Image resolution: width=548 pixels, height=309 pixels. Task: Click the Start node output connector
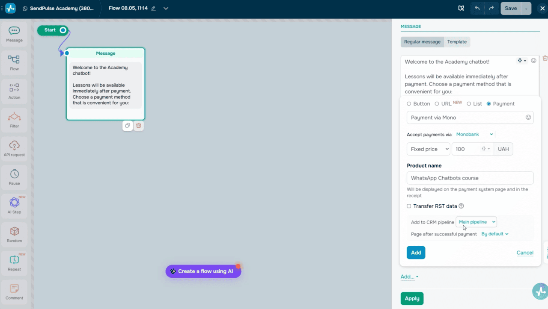click(63, 30)
